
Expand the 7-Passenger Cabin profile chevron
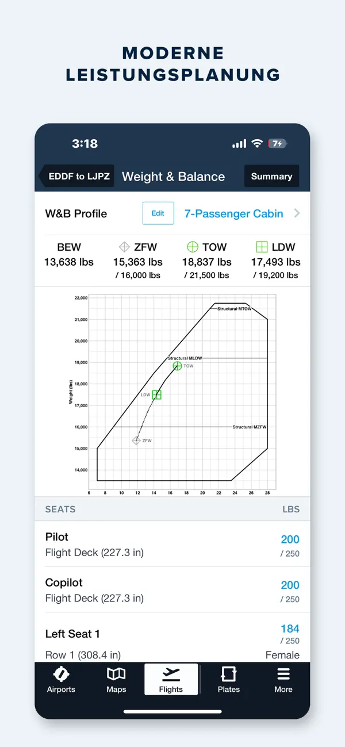click(297, 213)
